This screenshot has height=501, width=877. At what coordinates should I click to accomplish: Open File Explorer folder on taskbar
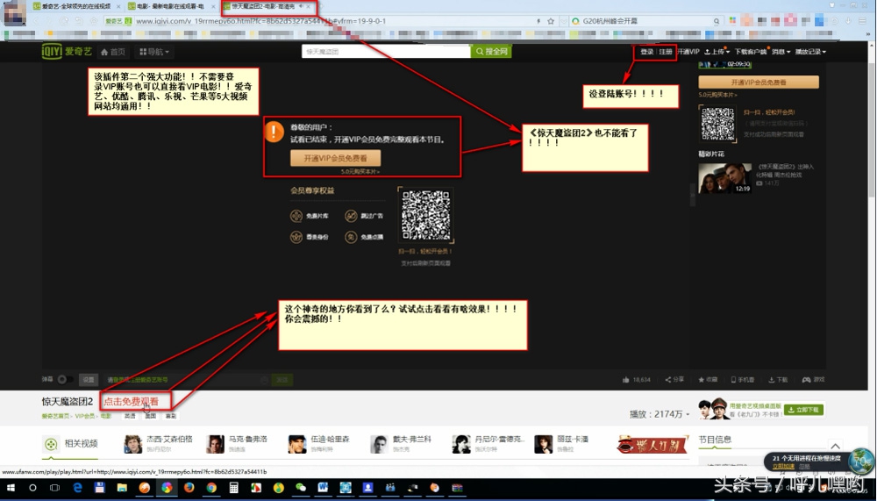tap(122, 488)
